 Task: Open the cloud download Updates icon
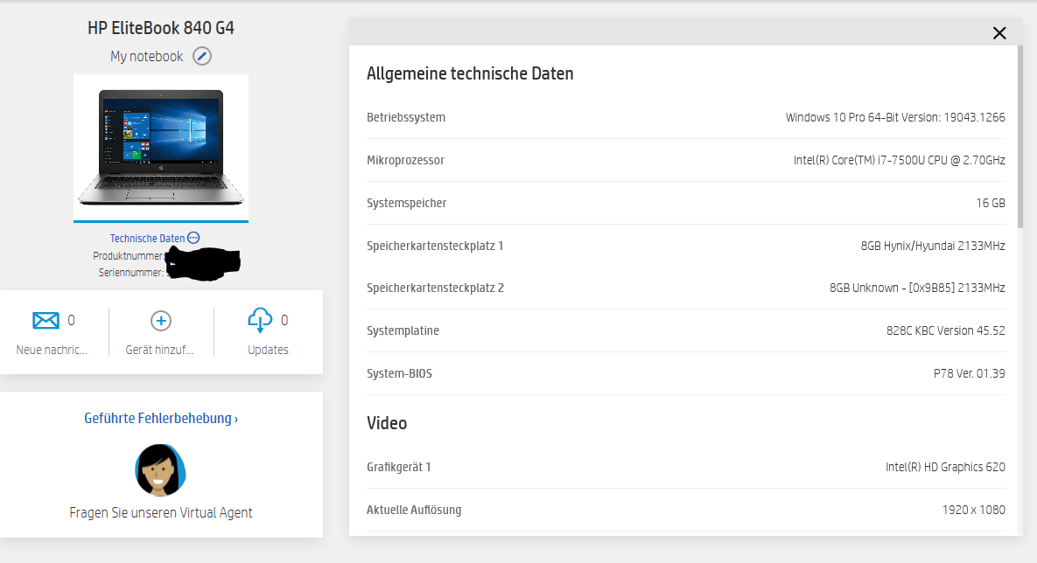click(260, 321)
